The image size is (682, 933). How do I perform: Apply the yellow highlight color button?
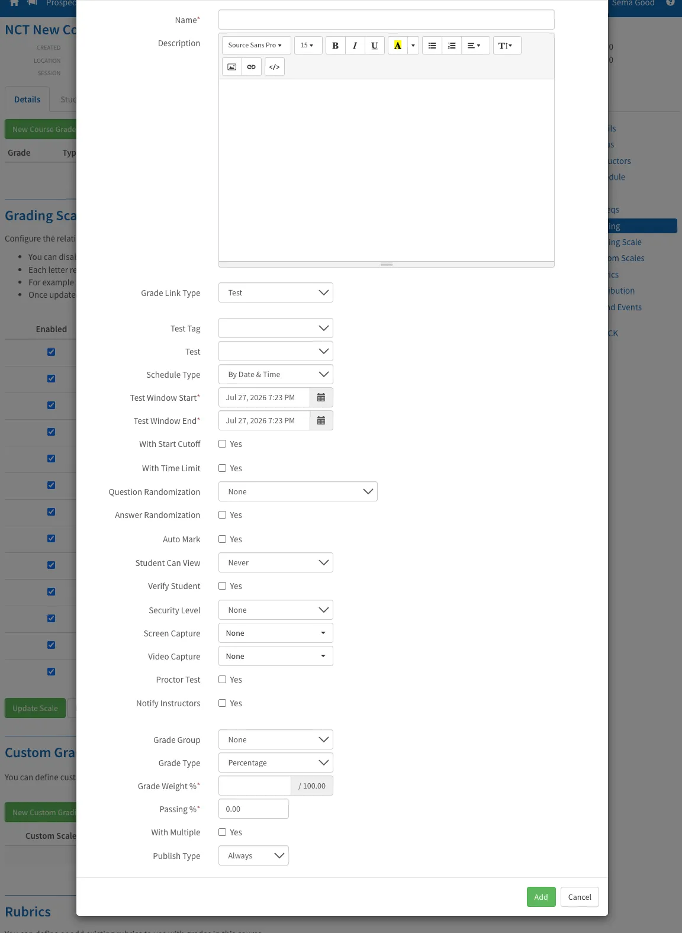click(398, 46)
